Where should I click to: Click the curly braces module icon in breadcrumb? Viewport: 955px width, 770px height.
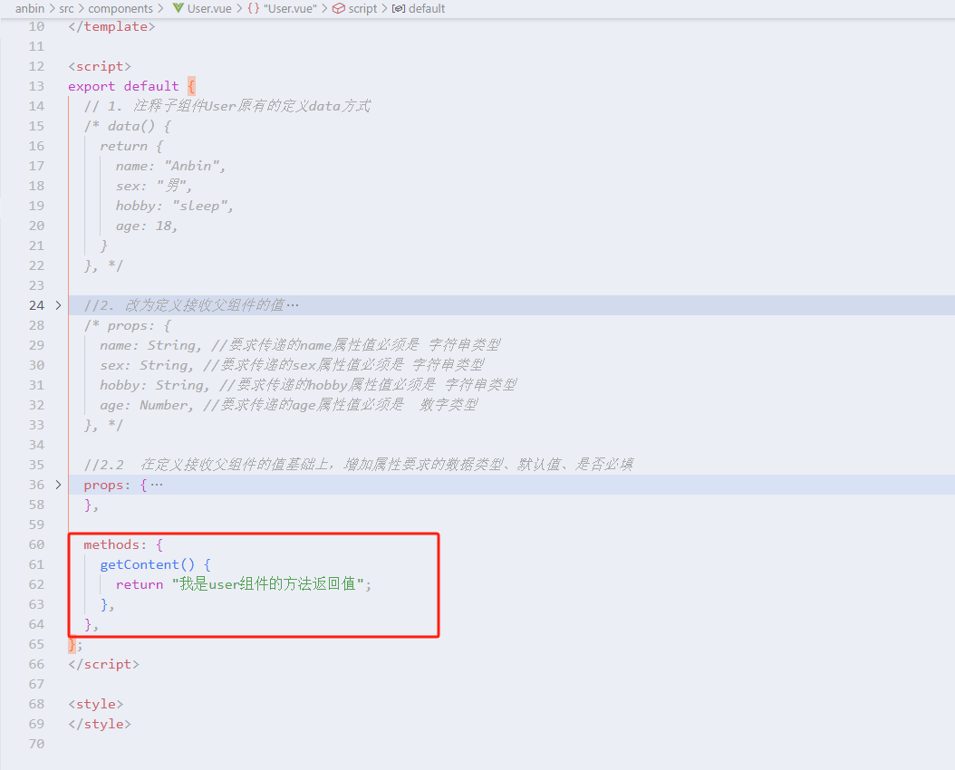coord(254,8)
